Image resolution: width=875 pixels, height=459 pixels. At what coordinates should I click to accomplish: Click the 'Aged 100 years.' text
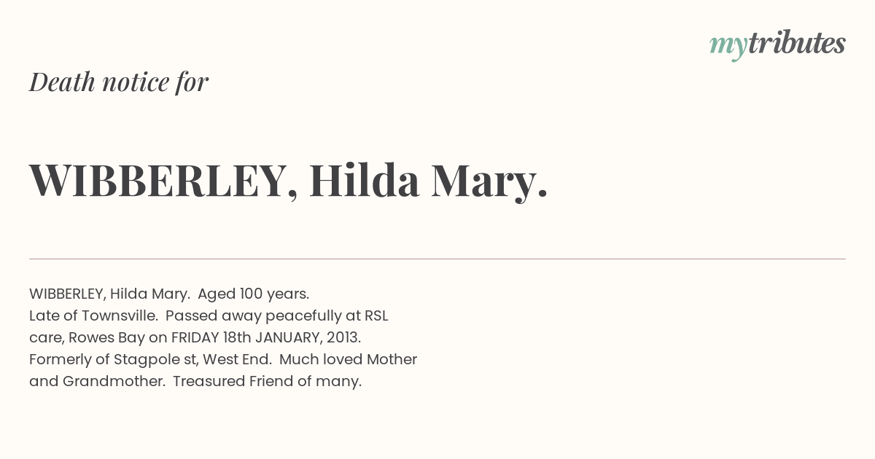[x=254, y=294]
